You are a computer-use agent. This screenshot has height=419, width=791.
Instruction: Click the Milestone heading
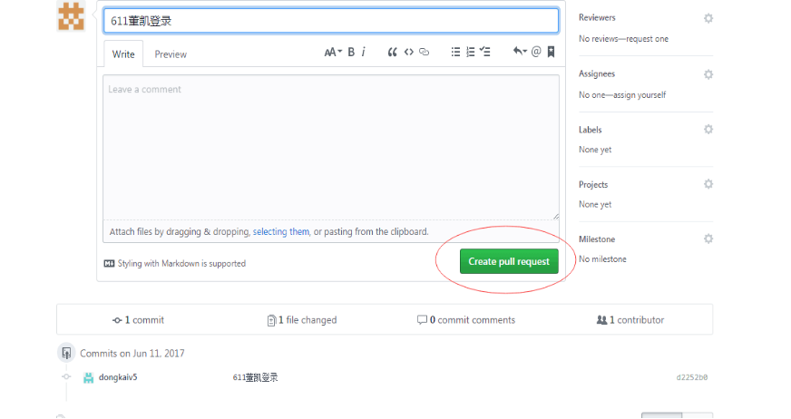597,239
